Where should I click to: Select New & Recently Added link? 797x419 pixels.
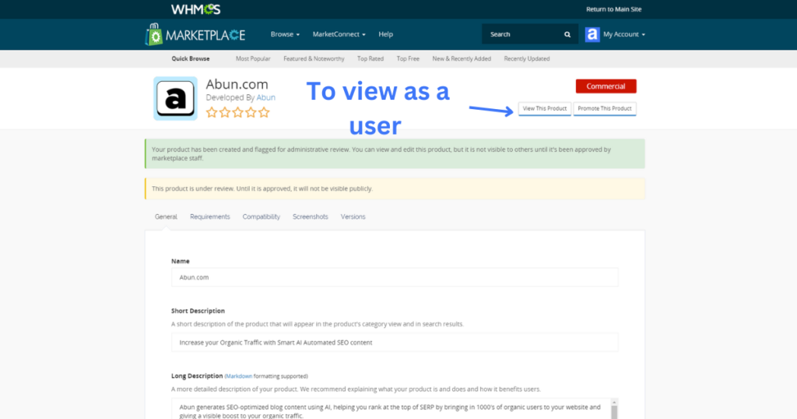coord(462,59)
